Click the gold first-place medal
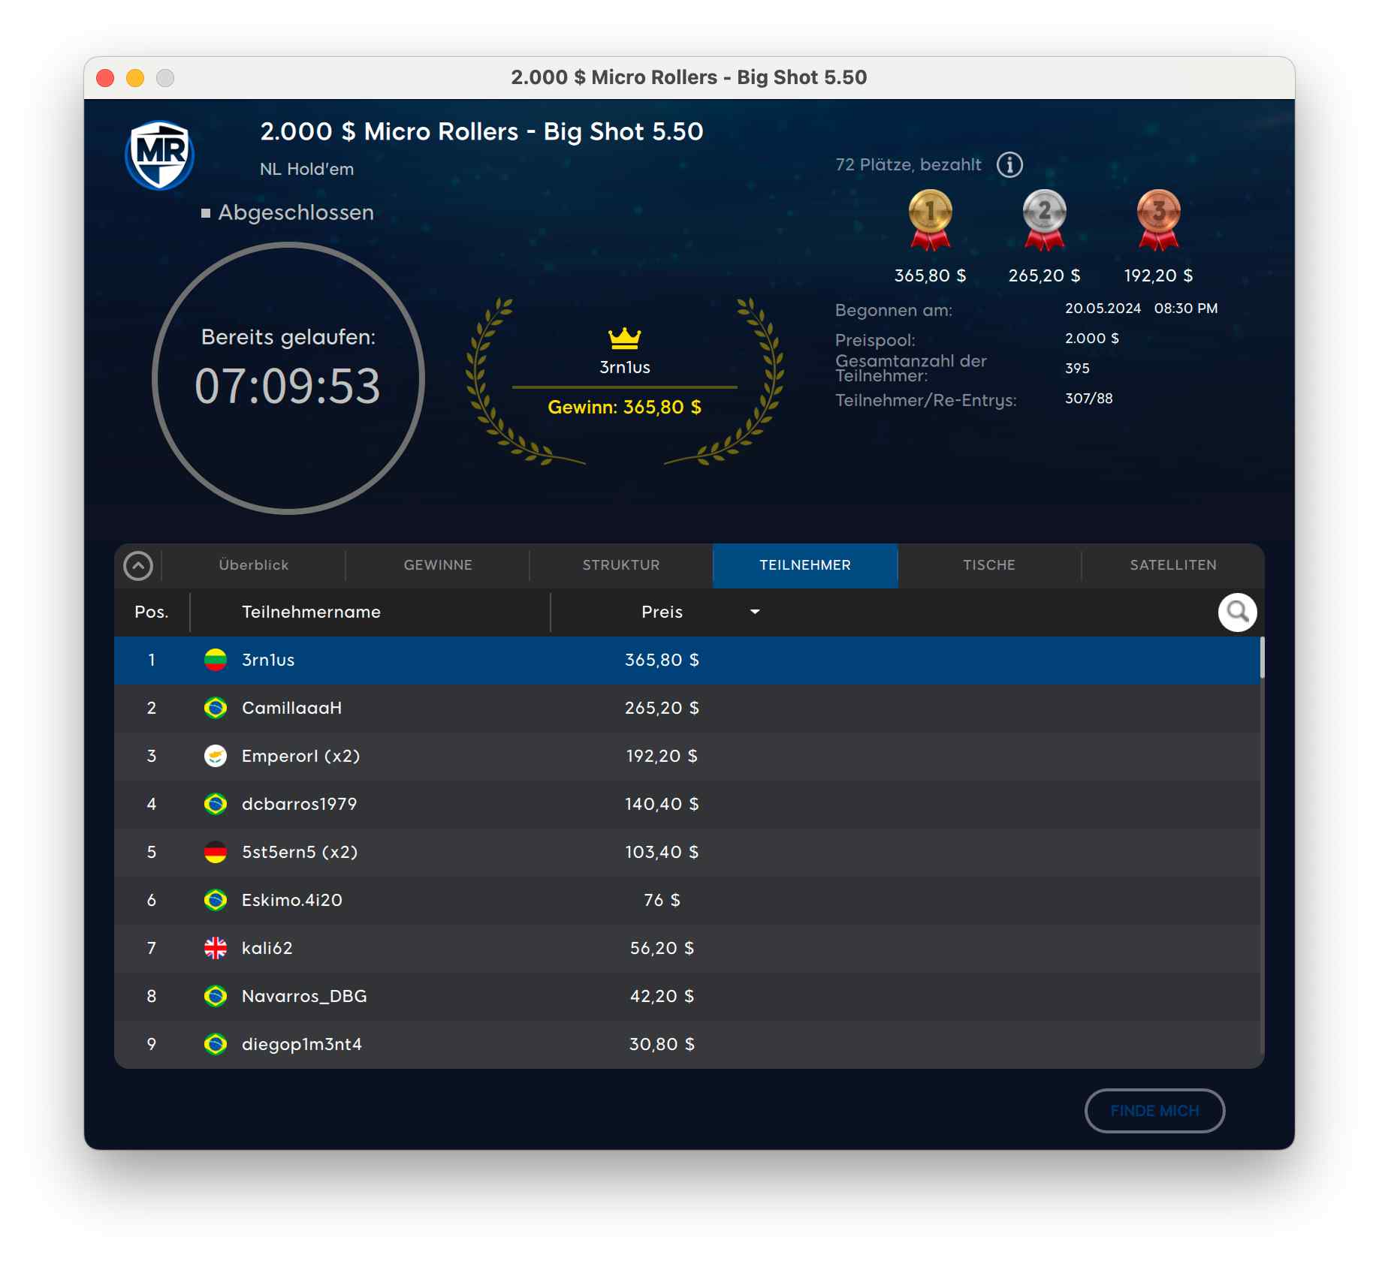 (930, 218)
